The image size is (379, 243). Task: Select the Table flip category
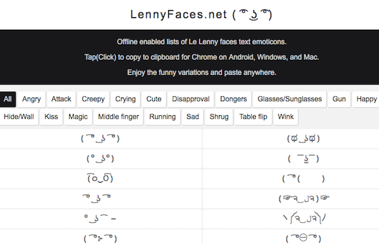pyautogui.click(x=253, y=117)
